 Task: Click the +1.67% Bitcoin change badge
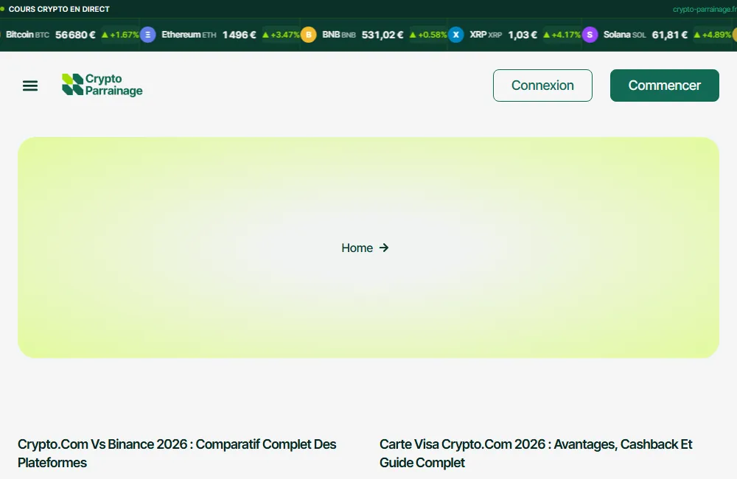click(x=120, y=35)
